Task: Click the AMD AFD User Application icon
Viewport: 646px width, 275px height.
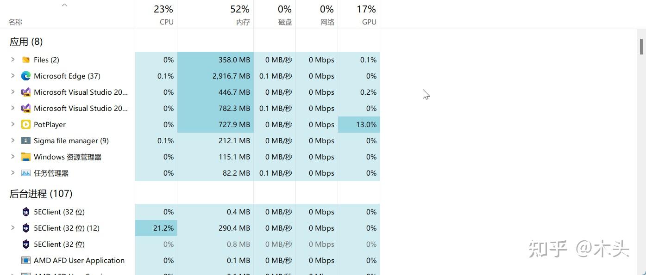Action: click(26, 260)
